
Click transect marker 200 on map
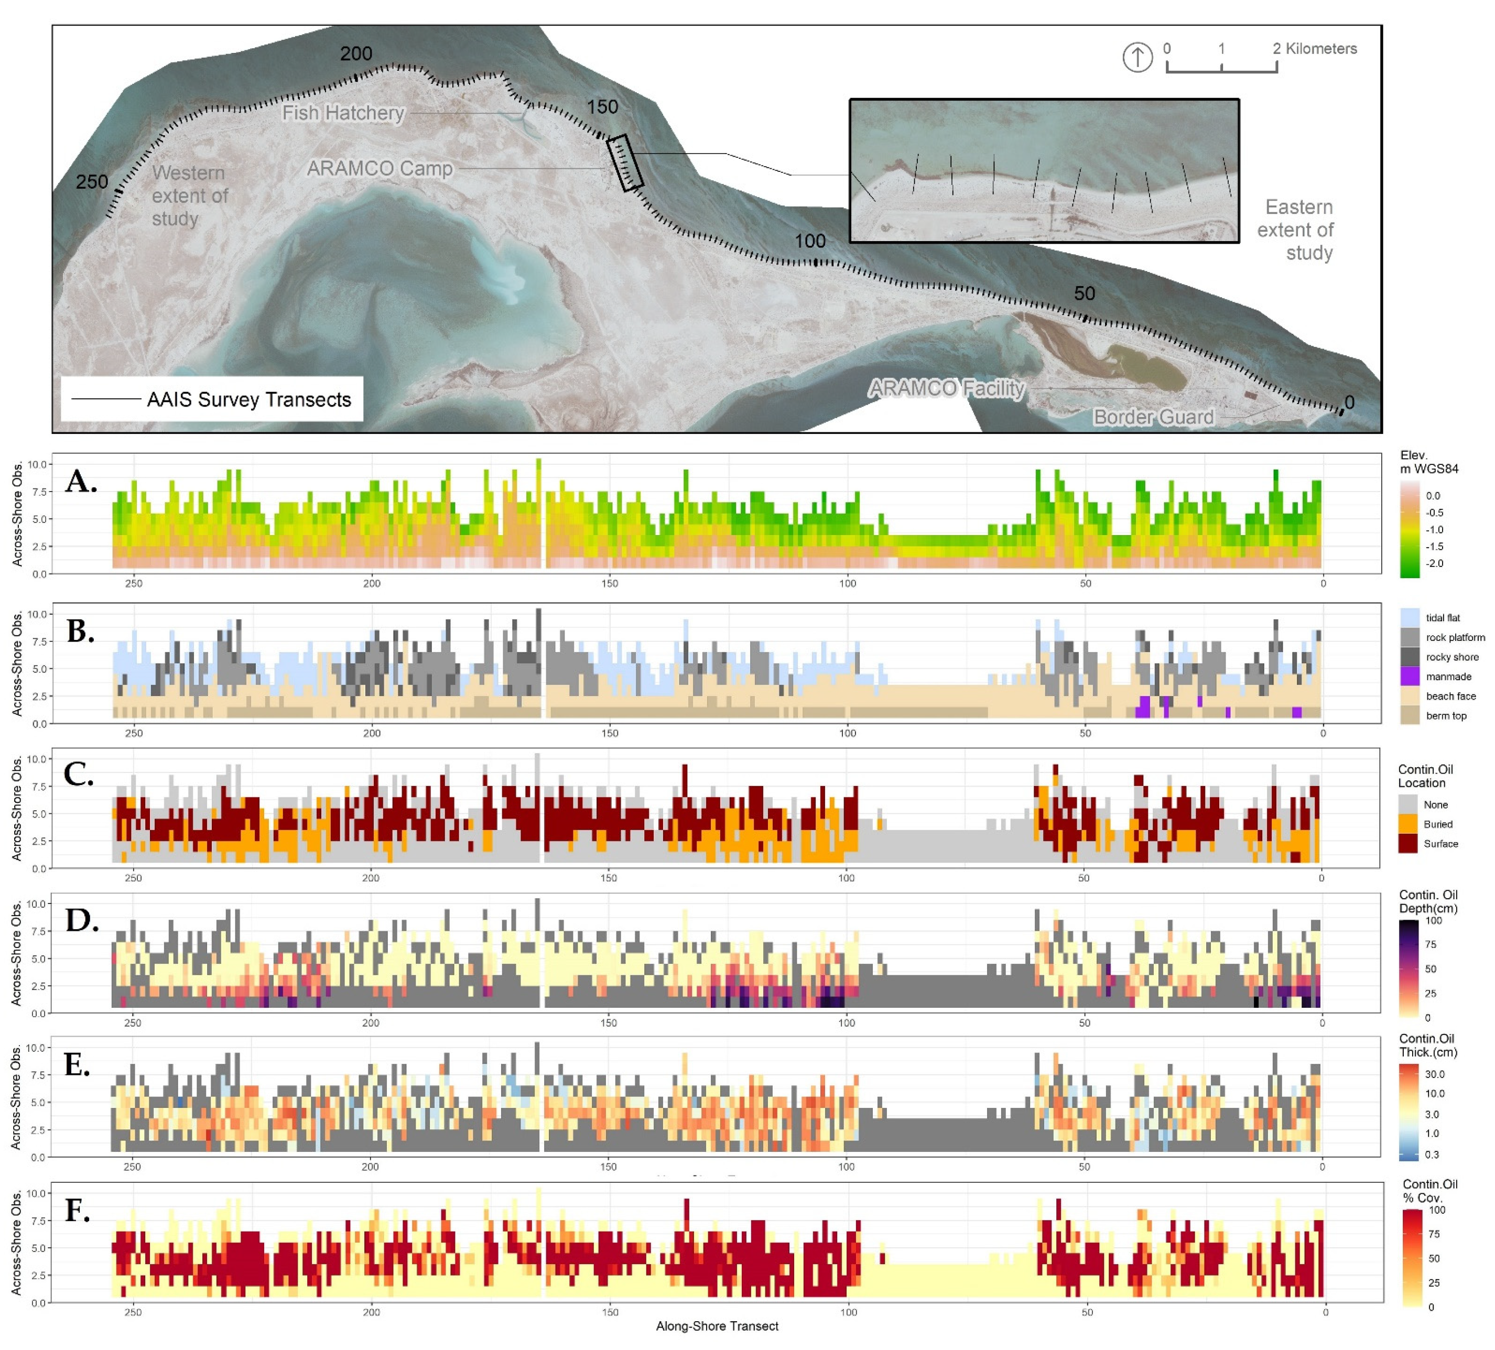[x=356, y=54]
